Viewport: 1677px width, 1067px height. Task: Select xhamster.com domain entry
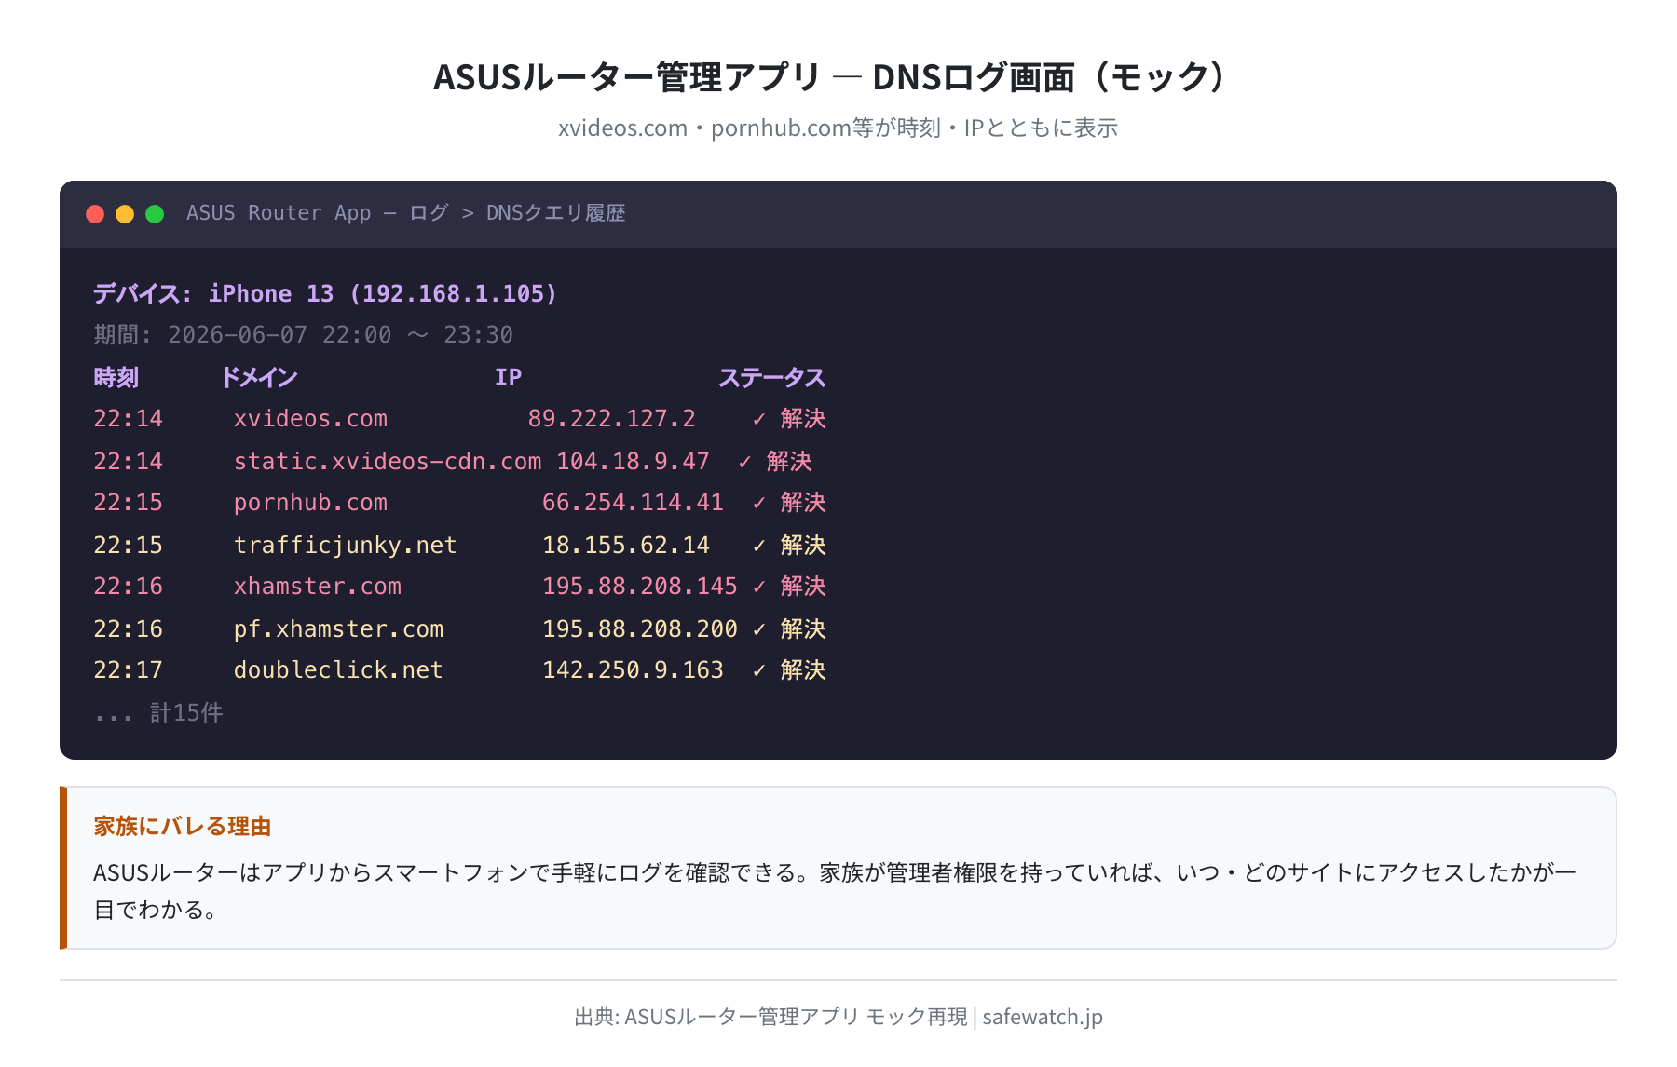(317, 587)
